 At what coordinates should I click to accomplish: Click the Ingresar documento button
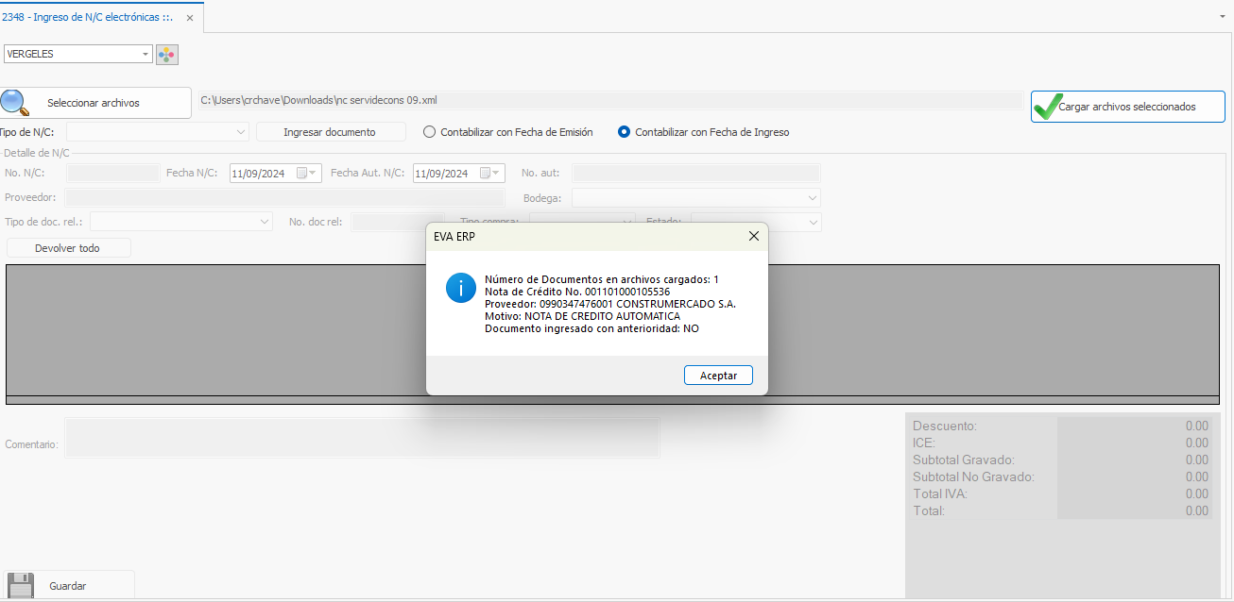[x=330, y=132]
